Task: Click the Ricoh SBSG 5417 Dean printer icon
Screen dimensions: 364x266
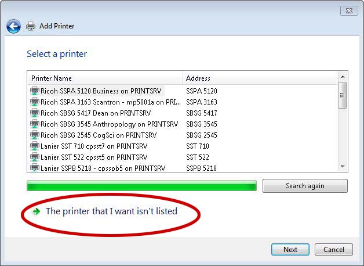Action: point(35,113)
